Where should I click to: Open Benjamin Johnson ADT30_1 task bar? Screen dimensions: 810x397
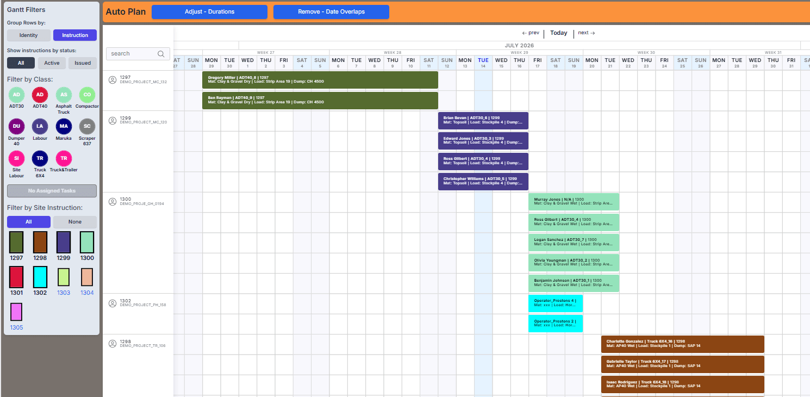574,283
